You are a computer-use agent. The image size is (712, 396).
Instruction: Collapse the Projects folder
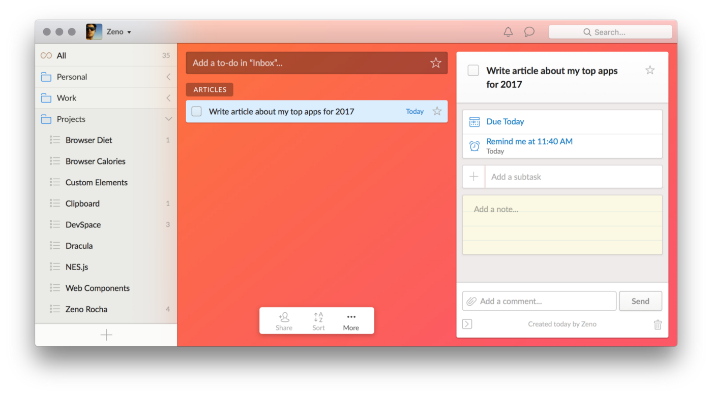168,119
